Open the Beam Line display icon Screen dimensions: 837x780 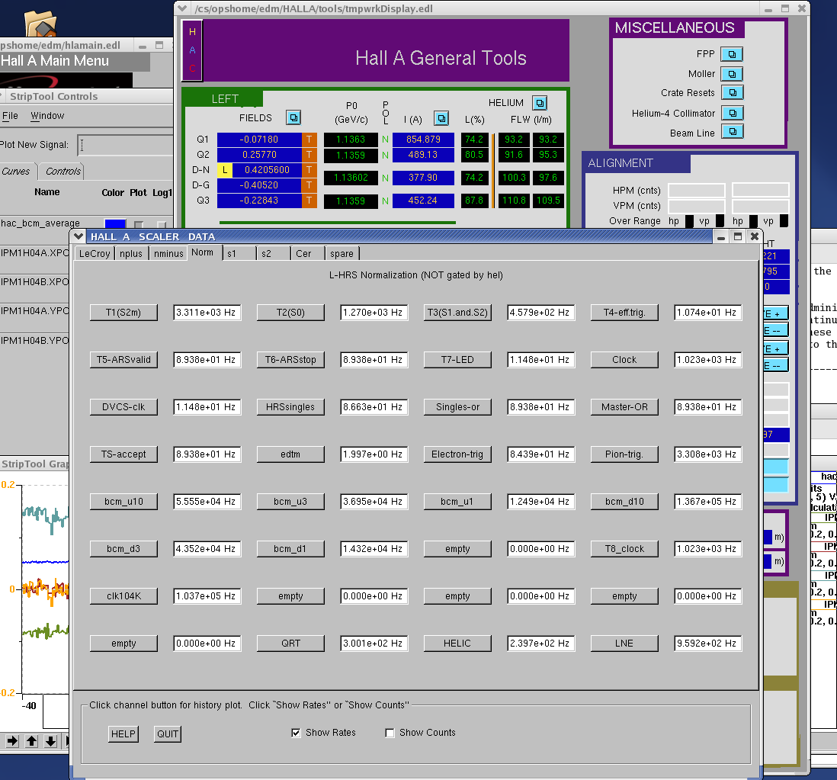click(x=733, y=131)
